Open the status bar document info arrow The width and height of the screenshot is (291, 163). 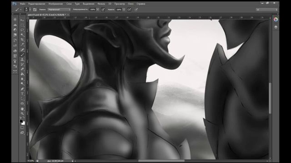[x=72, y=161]
